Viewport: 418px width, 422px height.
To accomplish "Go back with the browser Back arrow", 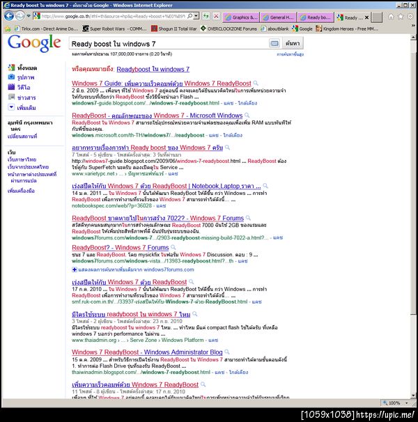I will click(x=9, y=16).
